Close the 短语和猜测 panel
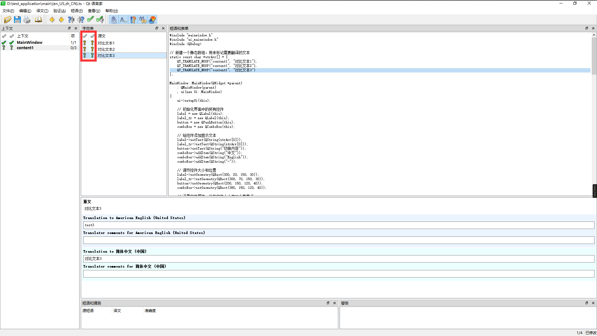Screen dimensions: 597x336 (335, 303)
